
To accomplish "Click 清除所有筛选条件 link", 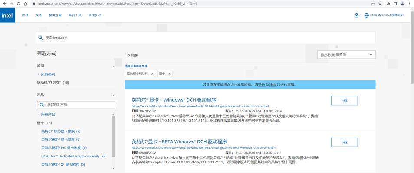I will (x=136, y=66).
